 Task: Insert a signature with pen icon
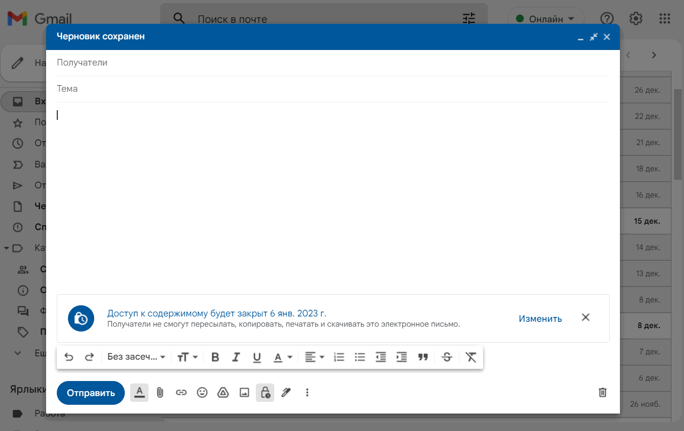[286, 393]
